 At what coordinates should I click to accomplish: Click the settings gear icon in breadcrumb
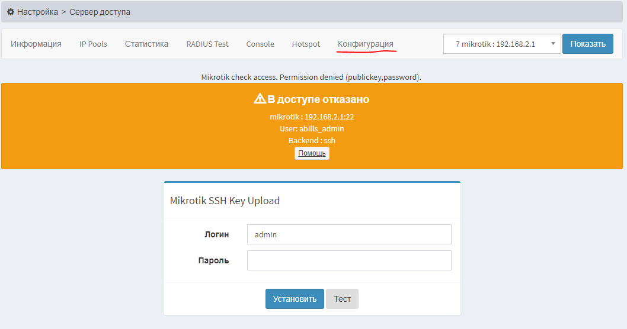[x=11, y=12]
